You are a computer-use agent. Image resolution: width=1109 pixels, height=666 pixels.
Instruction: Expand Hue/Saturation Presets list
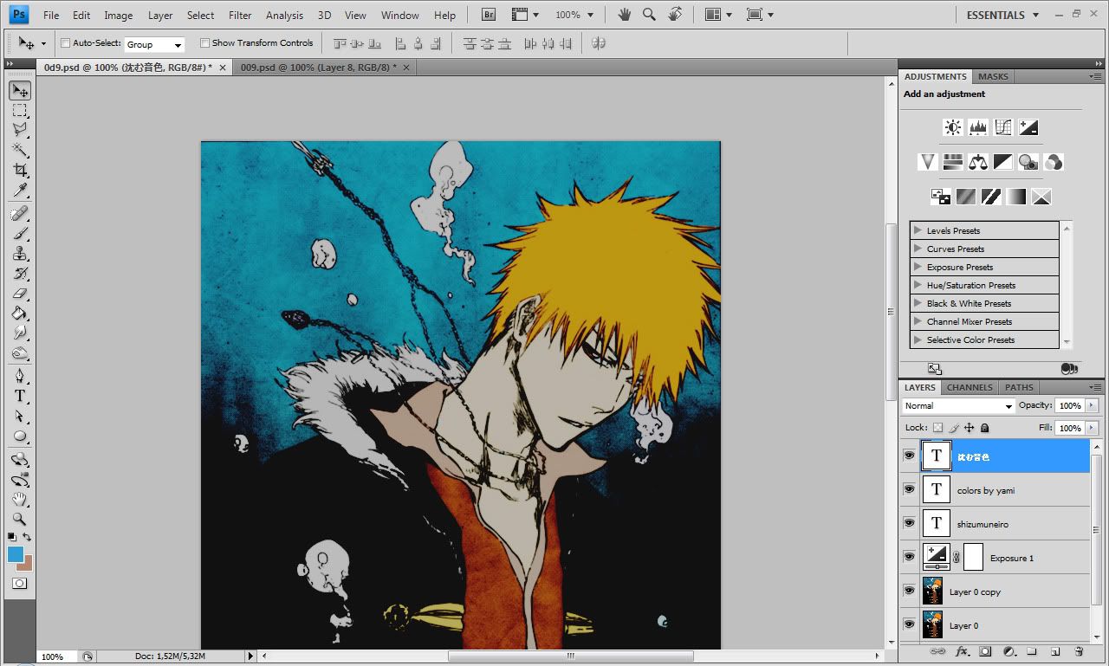[x=918, y=285]
